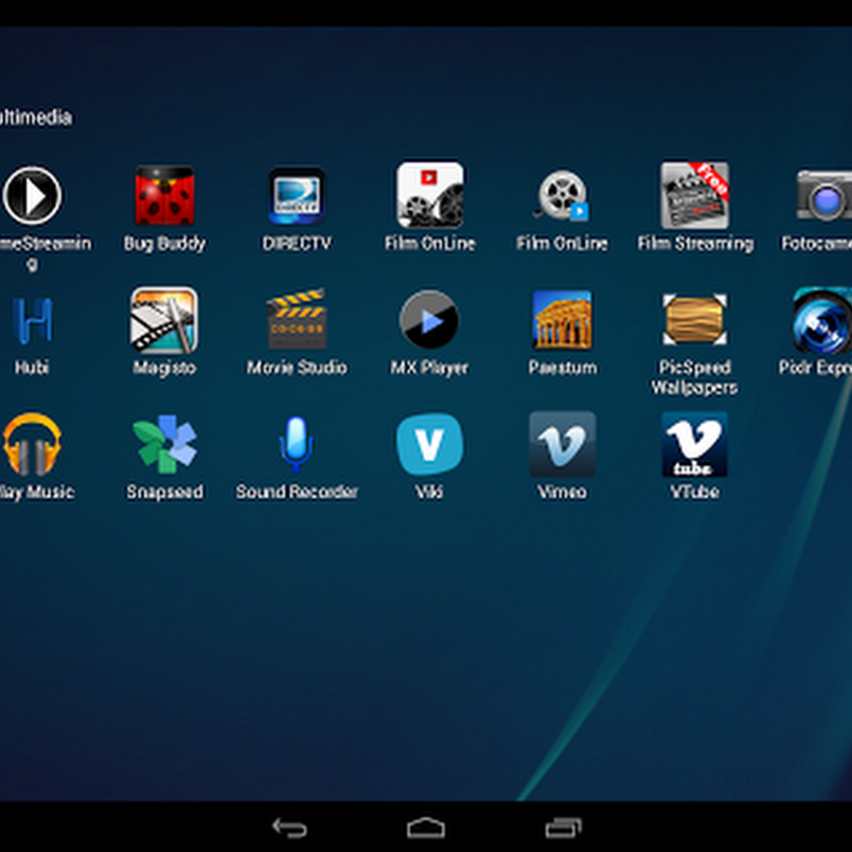Open the streaming app with white play circle
Image resolution: width=852 pixels, height=852 pixels.
coord(32,196)
